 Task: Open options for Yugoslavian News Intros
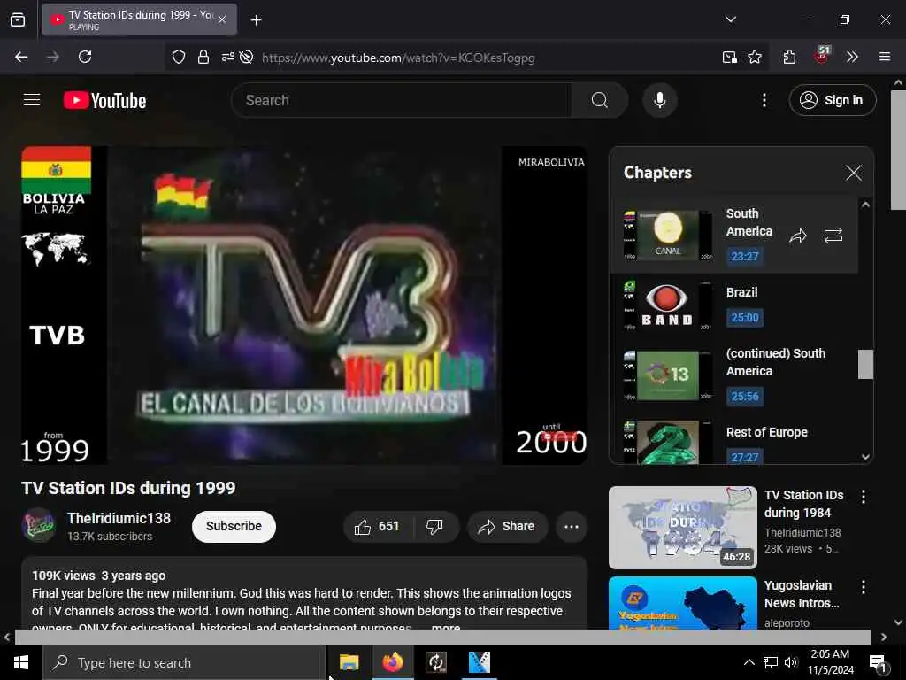(x=863, y=588)
